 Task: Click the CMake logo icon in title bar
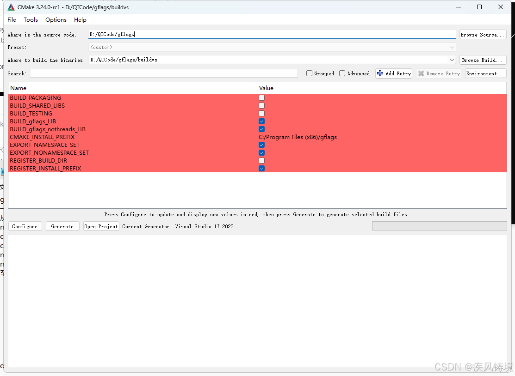tap(11, 7)
